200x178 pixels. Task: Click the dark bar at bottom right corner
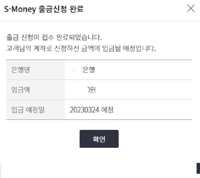coord(198,168)
